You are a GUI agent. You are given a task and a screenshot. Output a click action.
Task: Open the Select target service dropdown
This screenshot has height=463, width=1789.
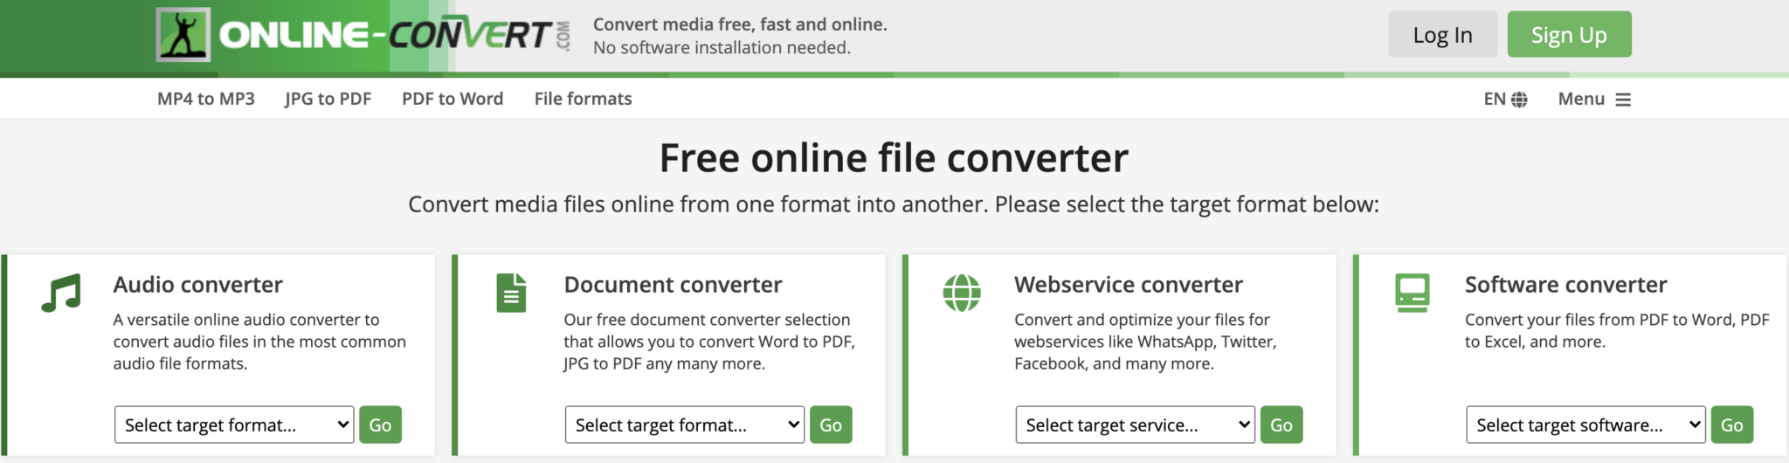(x=1135, y=425)
